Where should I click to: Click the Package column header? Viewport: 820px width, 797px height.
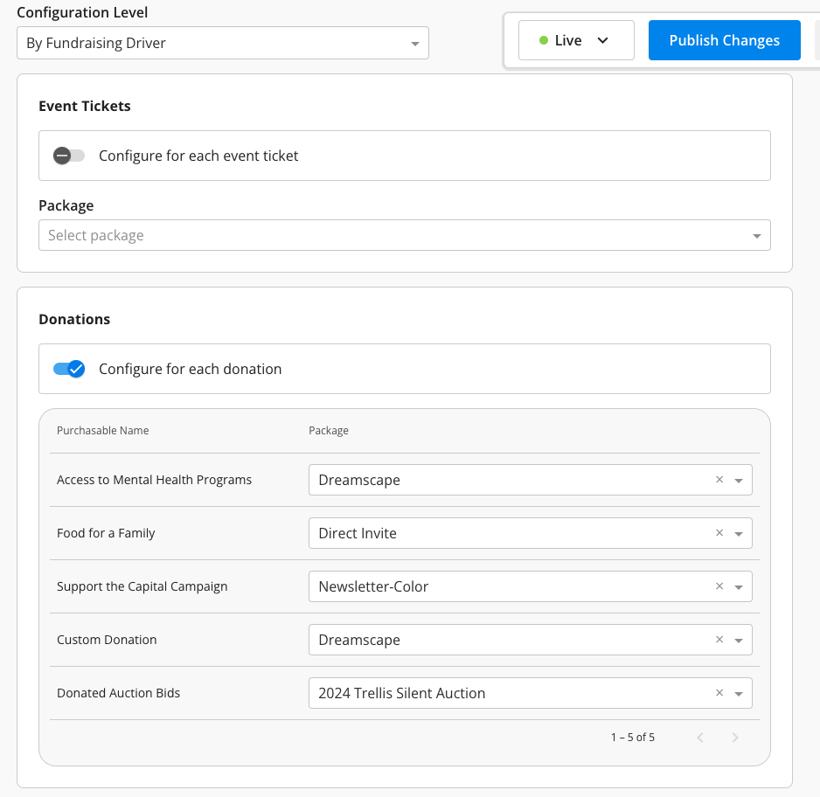click(x=329, y=430)
